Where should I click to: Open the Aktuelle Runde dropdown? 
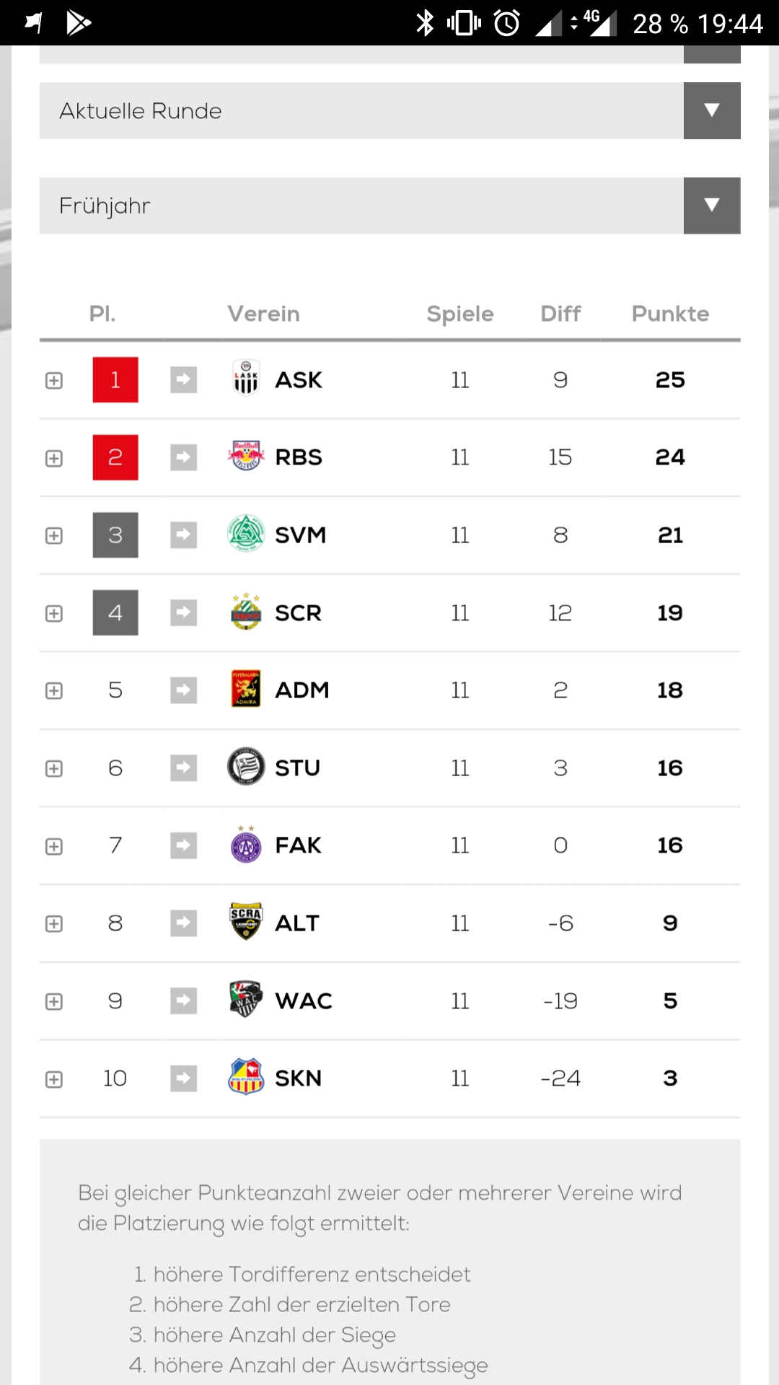(389, 110)
